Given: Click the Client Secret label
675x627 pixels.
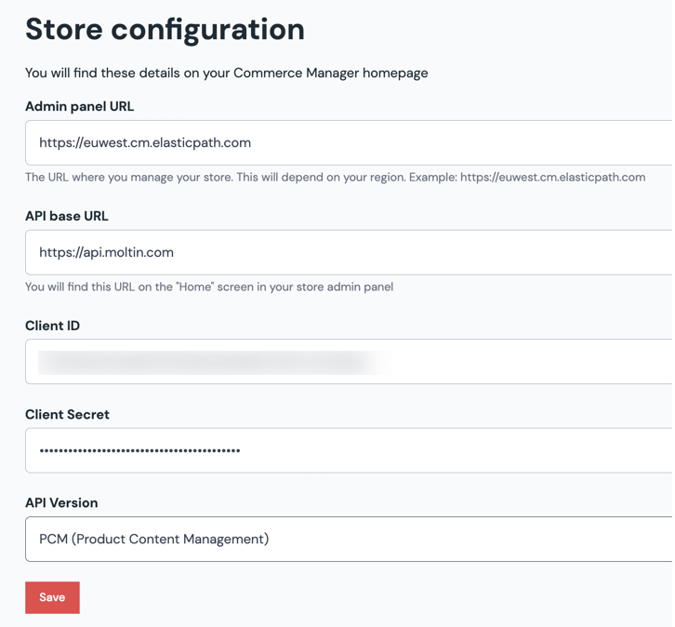Looking at the screenshot, I should point(67,414).
